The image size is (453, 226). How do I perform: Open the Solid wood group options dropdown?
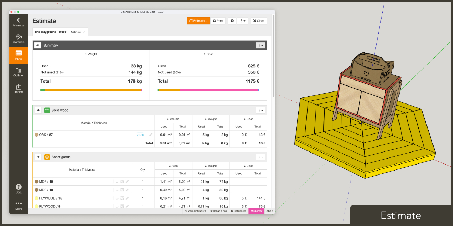pos(260,110)
